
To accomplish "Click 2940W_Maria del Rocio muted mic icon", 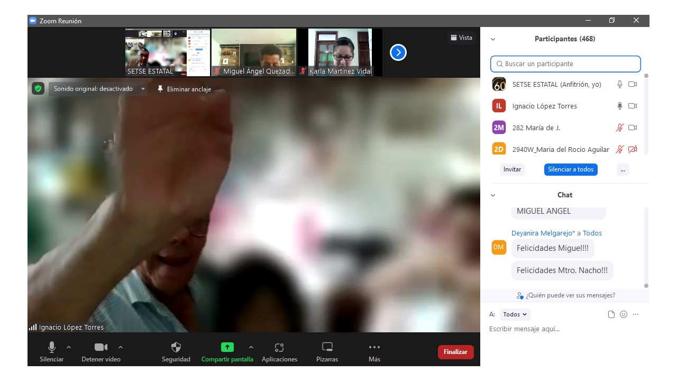I will (620, 149).
